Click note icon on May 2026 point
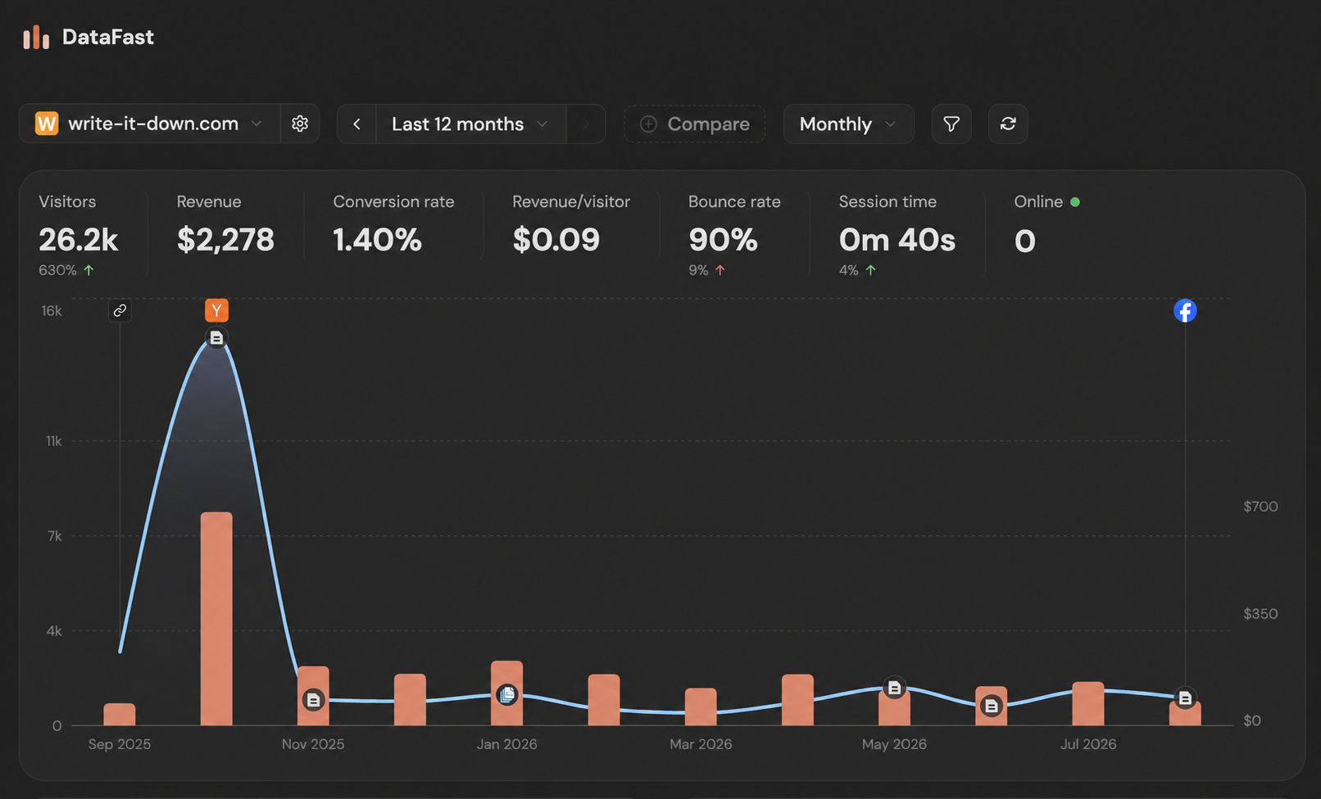Screen dimensions: 1321x799 (x=894, y=688)
